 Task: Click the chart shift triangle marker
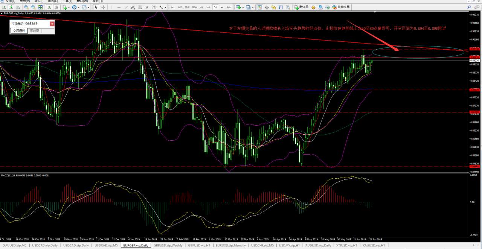(375, 13)
